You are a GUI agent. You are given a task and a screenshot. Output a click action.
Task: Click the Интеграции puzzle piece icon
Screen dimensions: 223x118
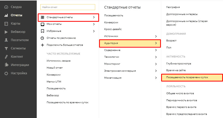point(6,65)
